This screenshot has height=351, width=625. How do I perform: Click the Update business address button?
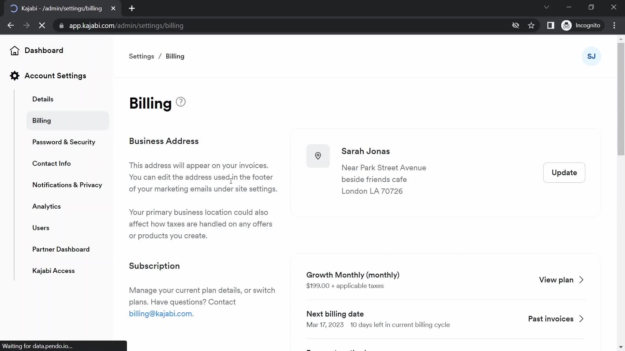564,172
